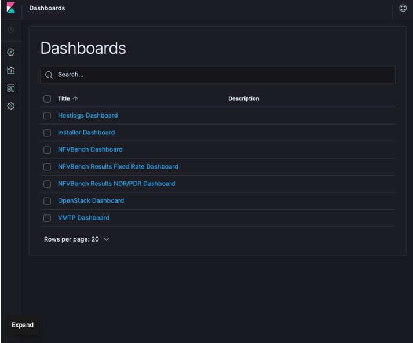Viewport: 413px width, 343px height.
Task: Click the Title sort arrow icon
Action: 75,98
